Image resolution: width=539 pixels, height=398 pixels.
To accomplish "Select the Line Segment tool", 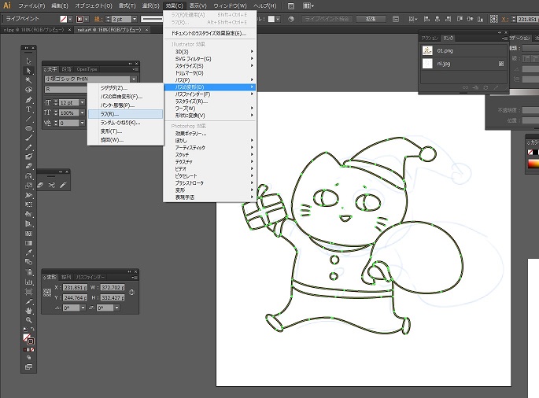I will click(x=28, y=119).
